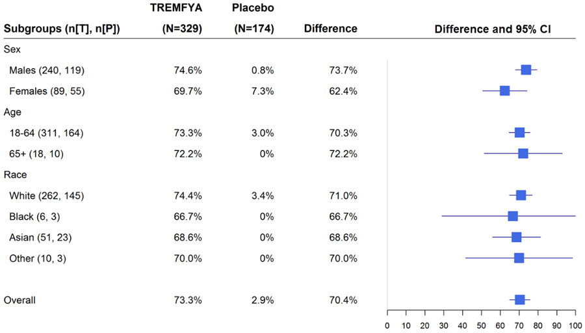
Task: Select the blue marker in the 65+ row
Action: coord(523,153)
